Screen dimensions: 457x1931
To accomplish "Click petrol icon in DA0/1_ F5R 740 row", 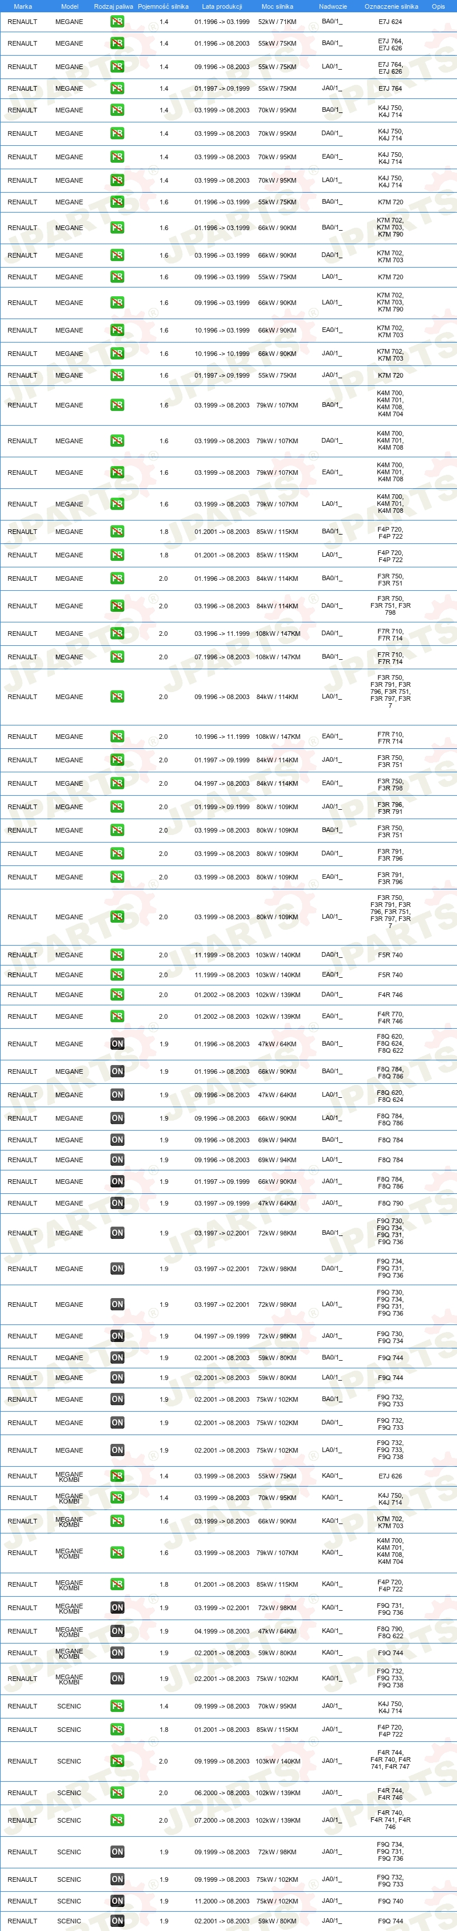I will pyautogui.click(x=117, y=955).
